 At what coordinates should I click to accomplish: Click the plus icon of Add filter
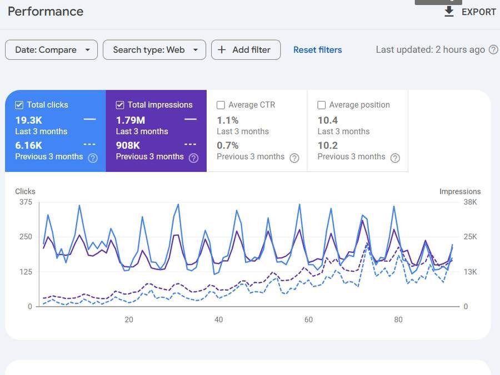click(x=222, y=50)
